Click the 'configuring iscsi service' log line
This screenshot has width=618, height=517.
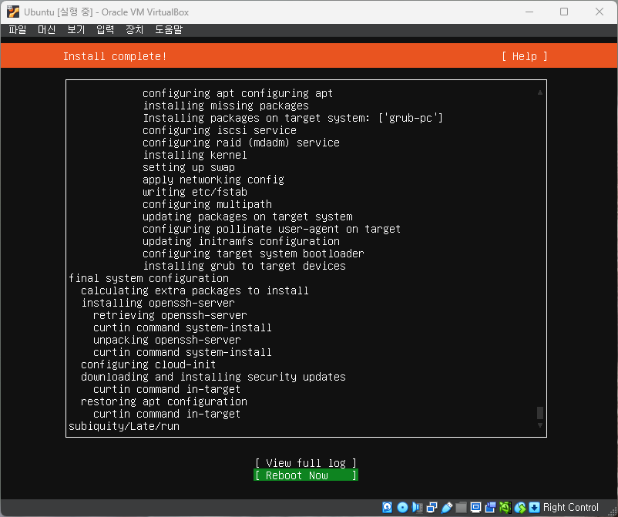pyautogui.click(x=220, y=130)
